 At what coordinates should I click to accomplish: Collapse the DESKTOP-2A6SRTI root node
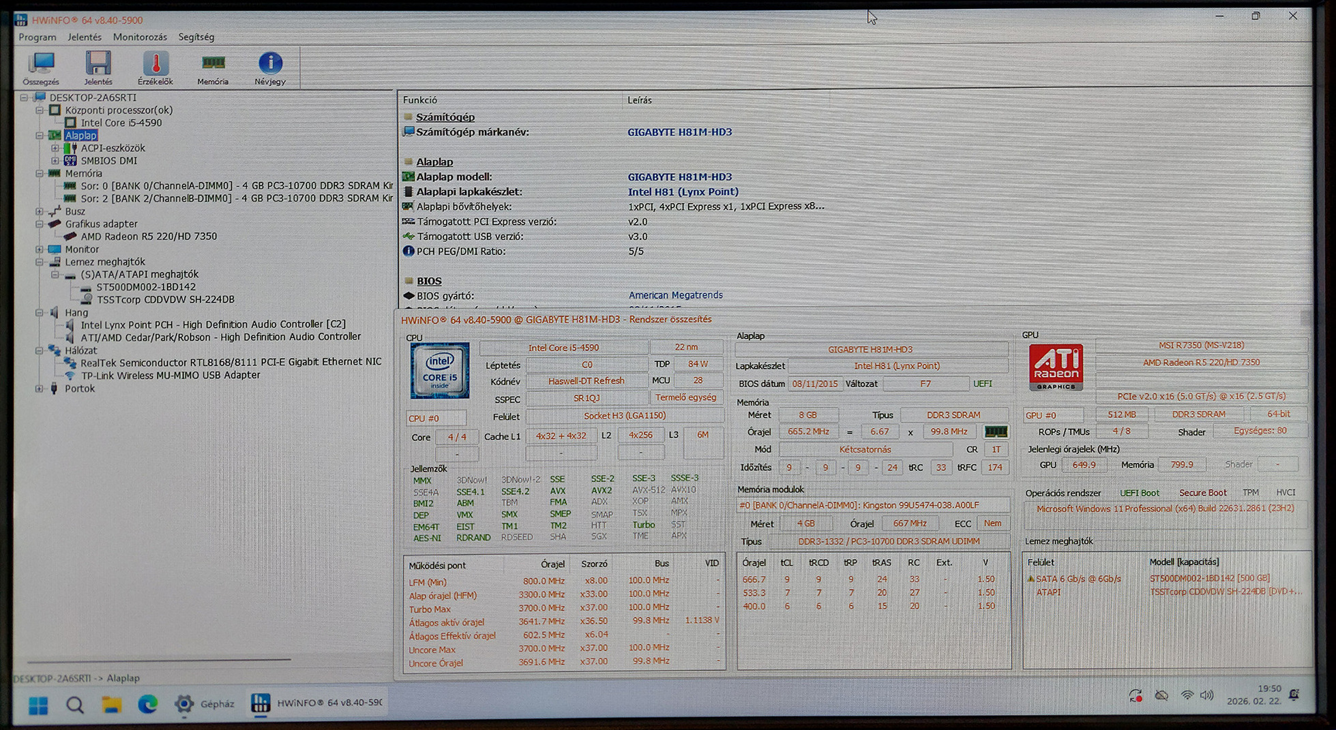(24, 97)
